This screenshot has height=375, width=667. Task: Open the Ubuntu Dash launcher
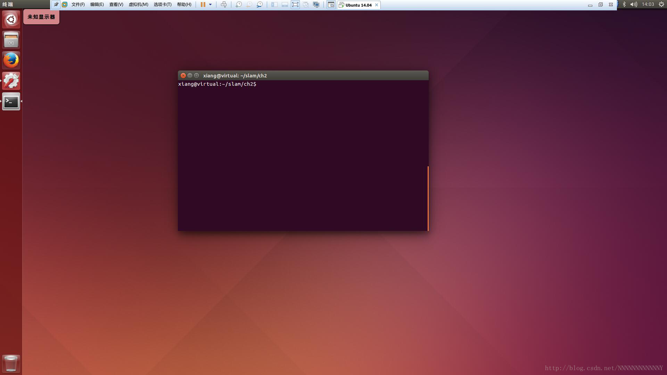pyautogui.click(x=11, y=19)
